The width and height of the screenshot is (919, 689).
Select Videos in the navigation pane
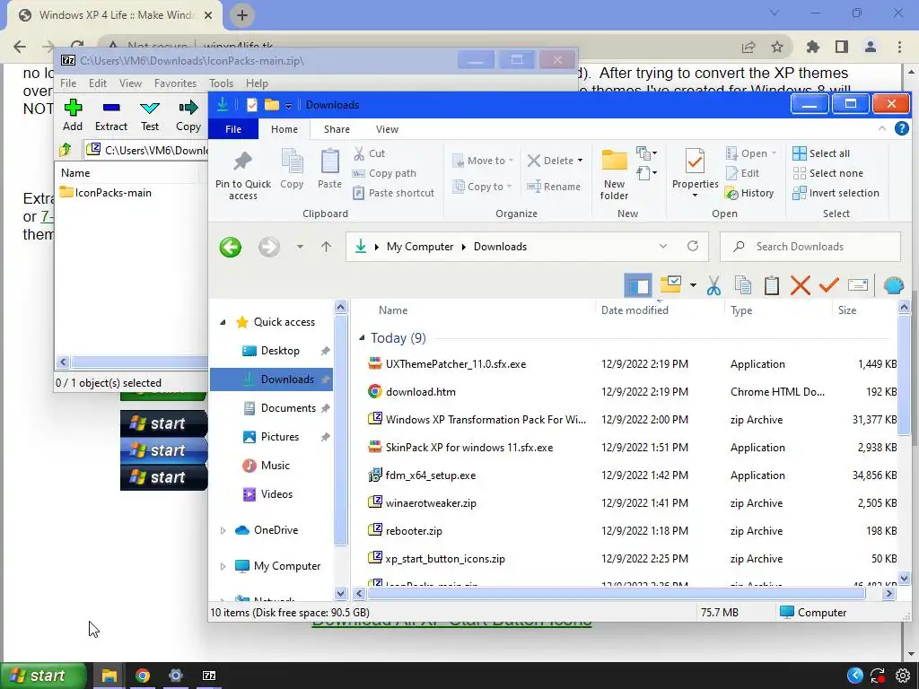(276, 494)
